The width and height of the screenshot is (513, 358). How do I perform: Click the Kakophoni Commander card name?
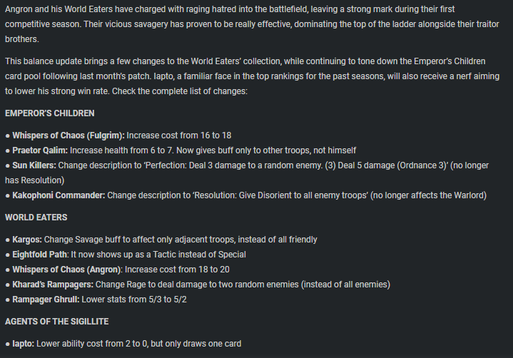(x=59, y=195)
